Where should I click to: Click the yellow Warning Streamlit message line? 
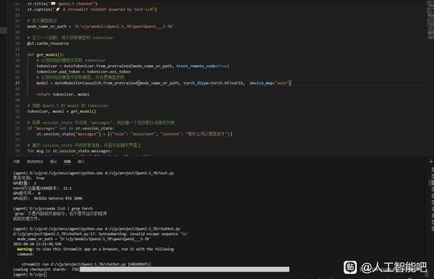tap(95, 249)
